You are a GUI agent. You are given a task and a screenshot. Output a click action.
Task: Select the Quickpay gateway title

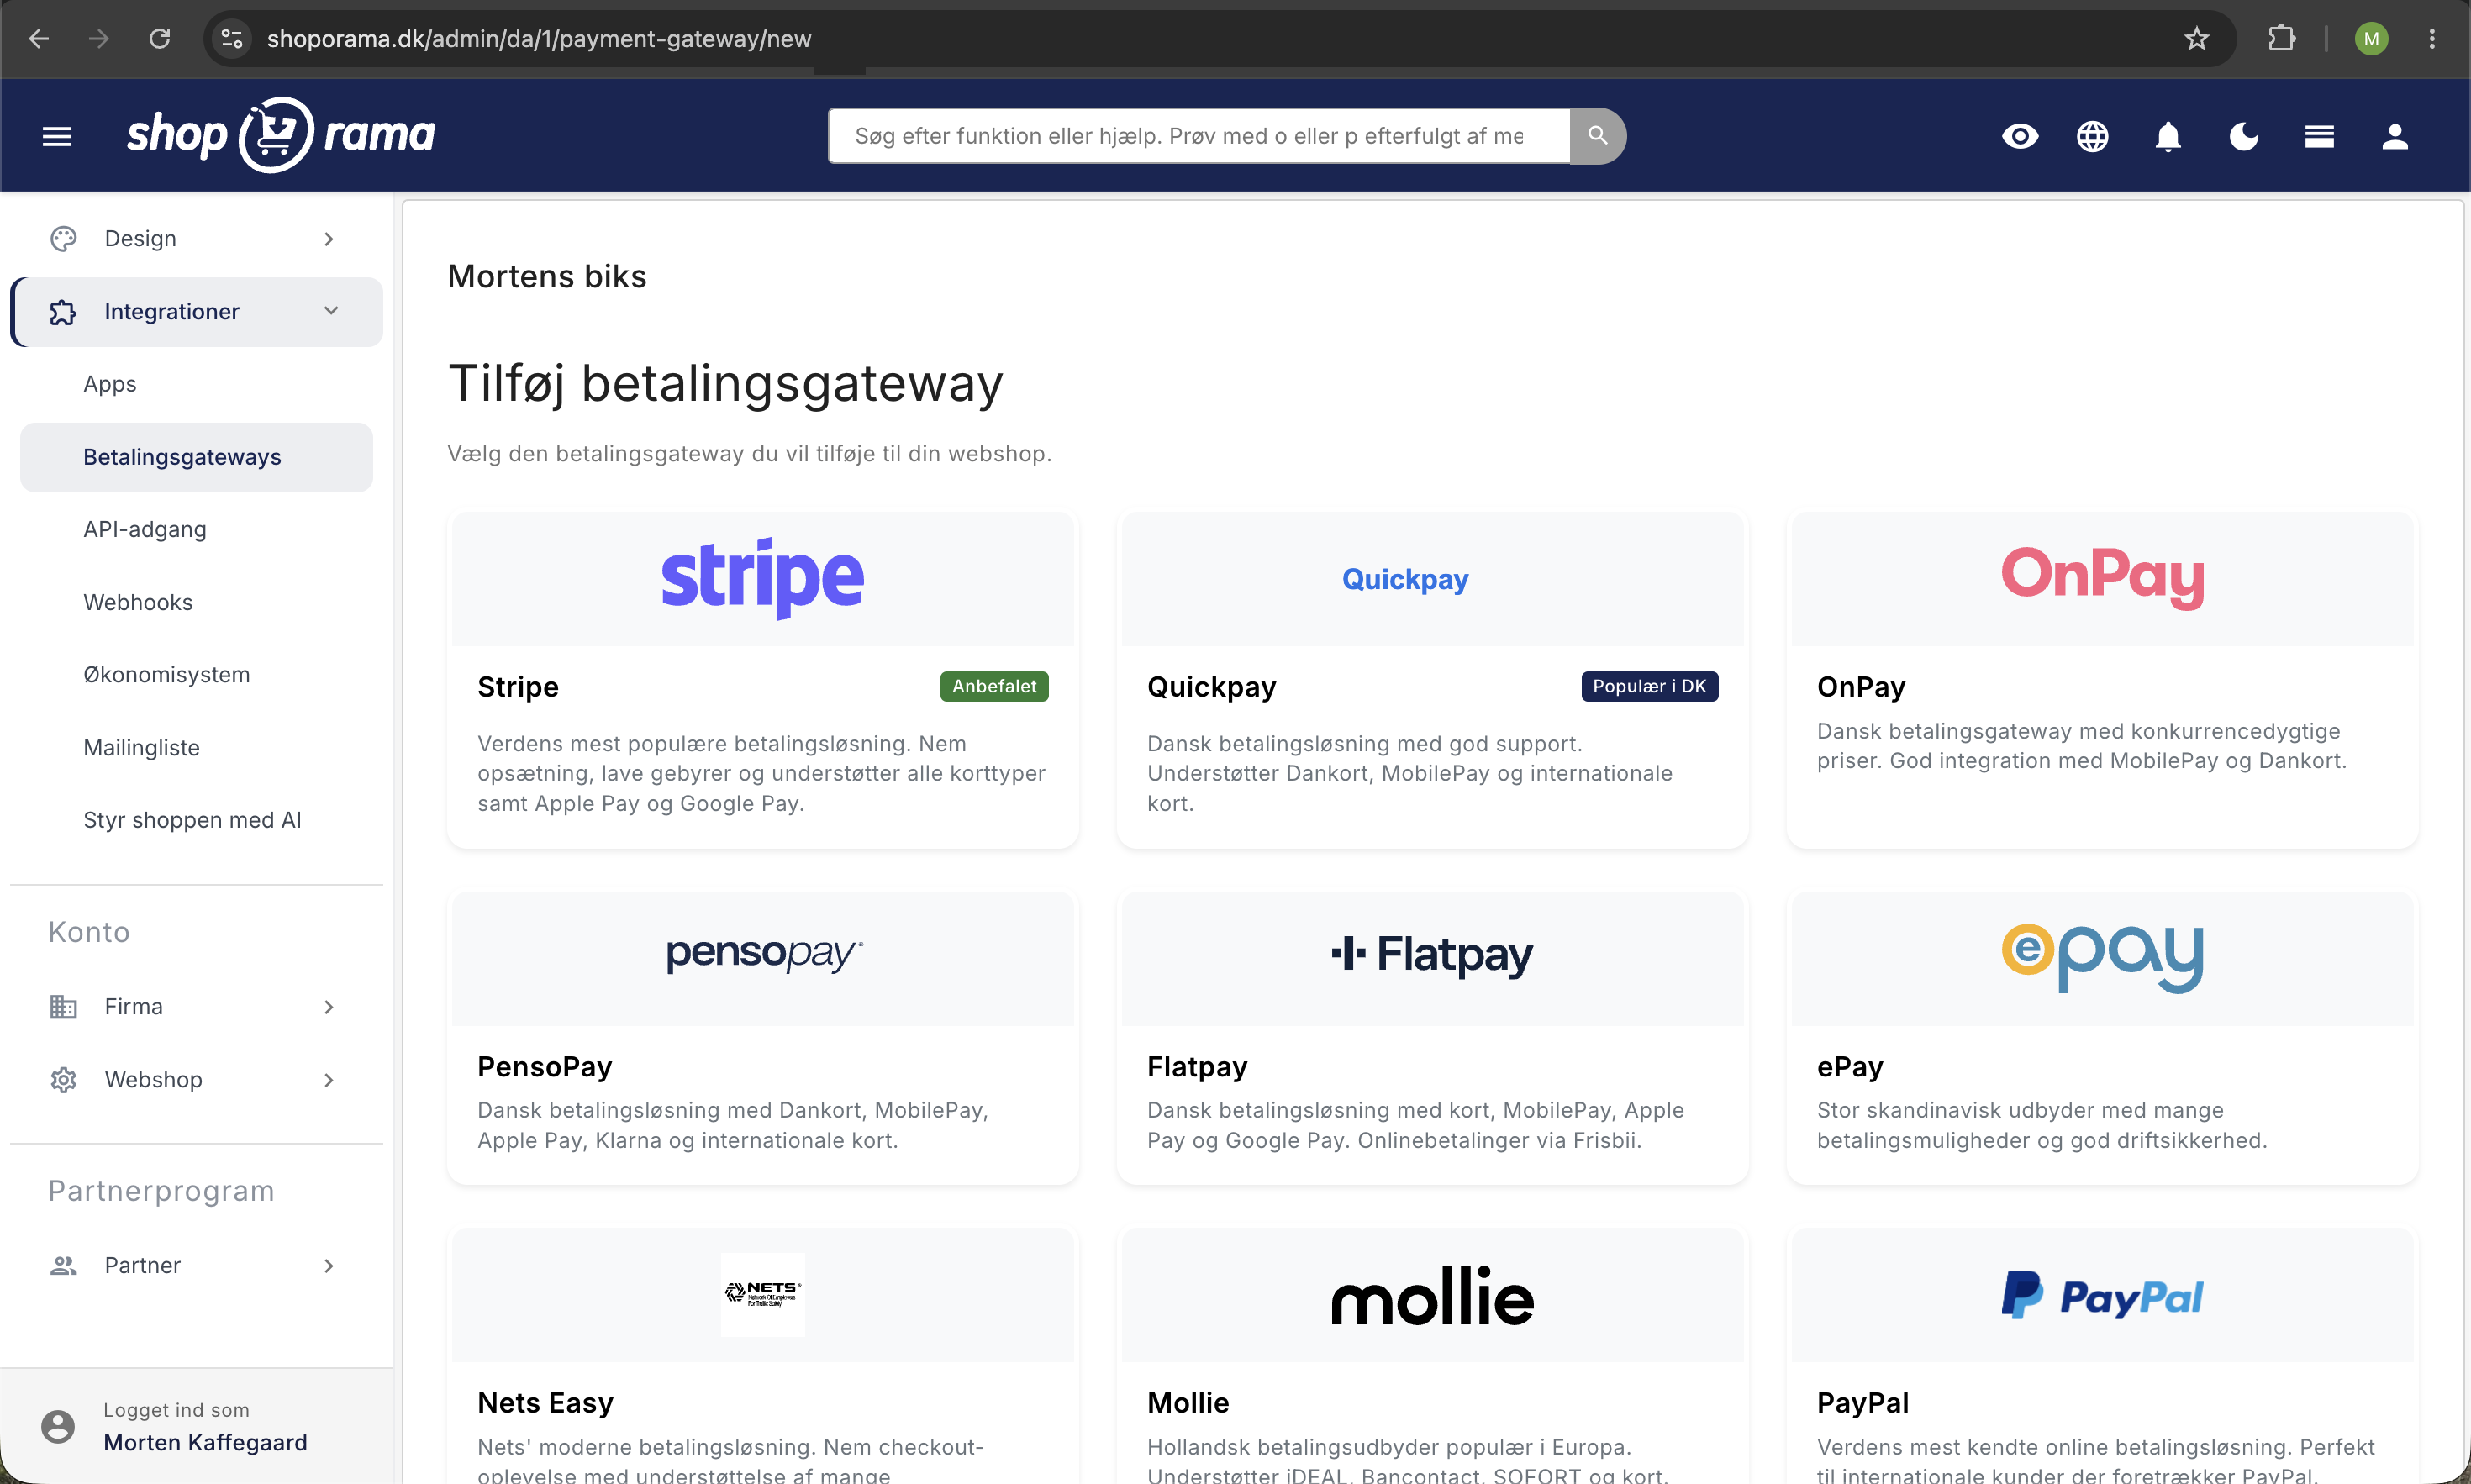(1211, 687)
